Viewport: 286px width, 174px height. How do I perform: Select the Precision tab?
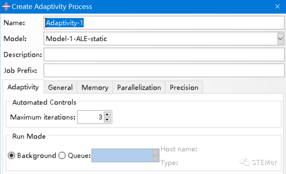point(184,88)
